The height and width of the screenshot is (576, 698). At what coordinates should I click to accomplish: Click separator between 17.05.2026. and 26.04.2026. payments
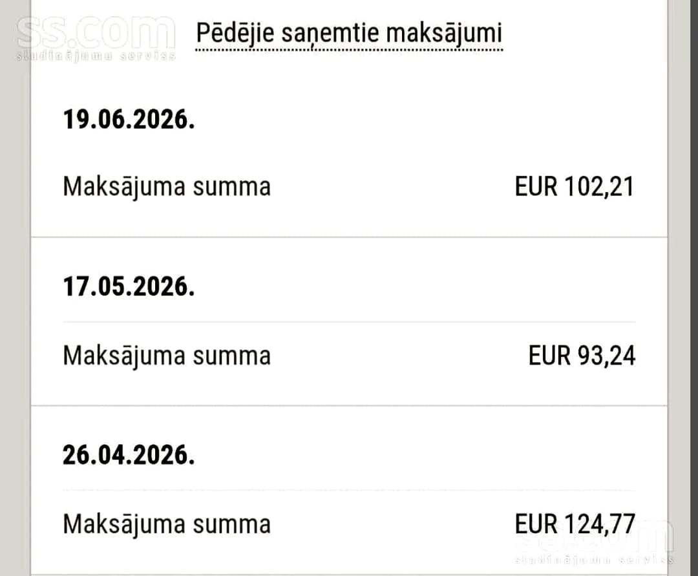tap(350, 405)
